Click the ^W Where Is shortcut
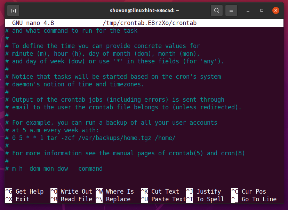 (115, 192)
